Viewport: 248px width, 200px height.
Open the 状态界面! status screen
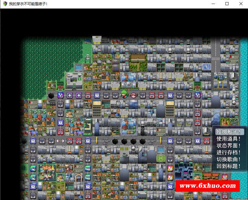pos(228,146)
